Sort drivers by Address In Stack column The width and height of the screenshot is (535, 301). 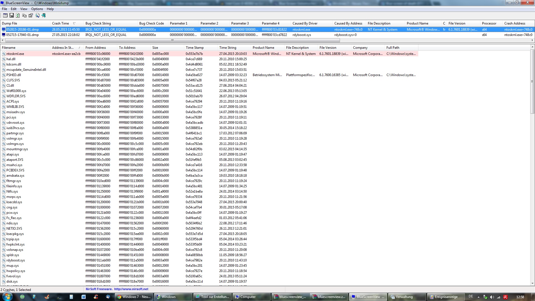(63, 48)
